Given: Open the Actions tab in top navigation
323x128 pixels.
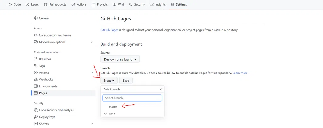Looking at the screenshot, I should pyautogui.click(x=79, y=4).
